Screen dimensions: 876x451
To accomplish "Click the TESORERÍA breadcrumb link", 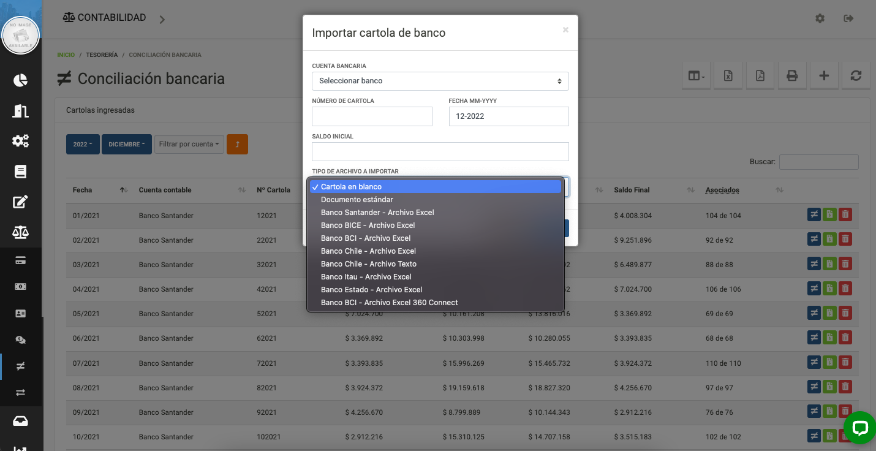I will pos(102,55).
